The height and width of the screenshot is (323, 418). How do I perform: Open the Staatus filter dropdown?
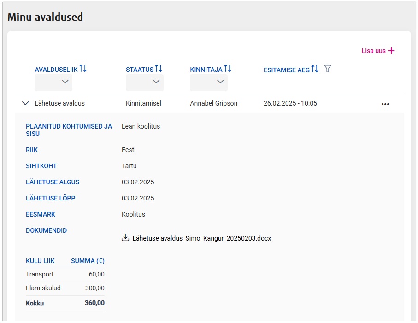145,82
